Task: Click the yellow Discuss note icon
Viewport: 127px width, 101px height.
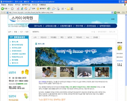Action: (68, 9)
